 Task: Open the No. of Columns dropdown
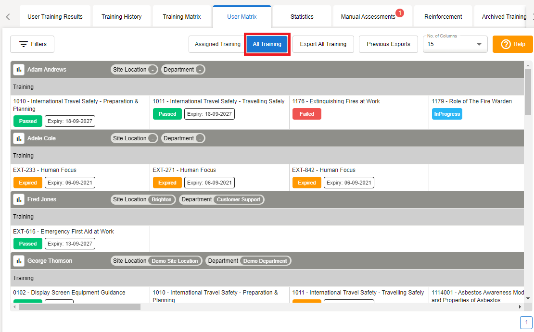(x=455, y=44)
